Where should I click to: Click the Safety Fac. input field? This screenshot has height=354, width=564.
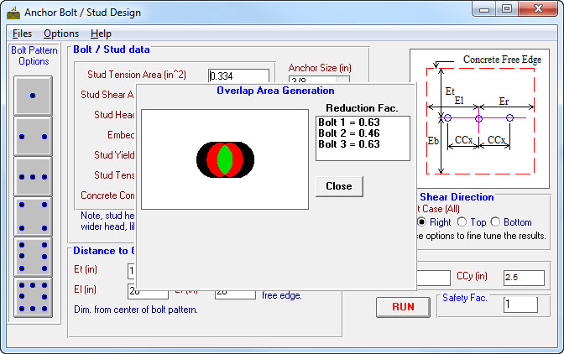click(520, 305)
